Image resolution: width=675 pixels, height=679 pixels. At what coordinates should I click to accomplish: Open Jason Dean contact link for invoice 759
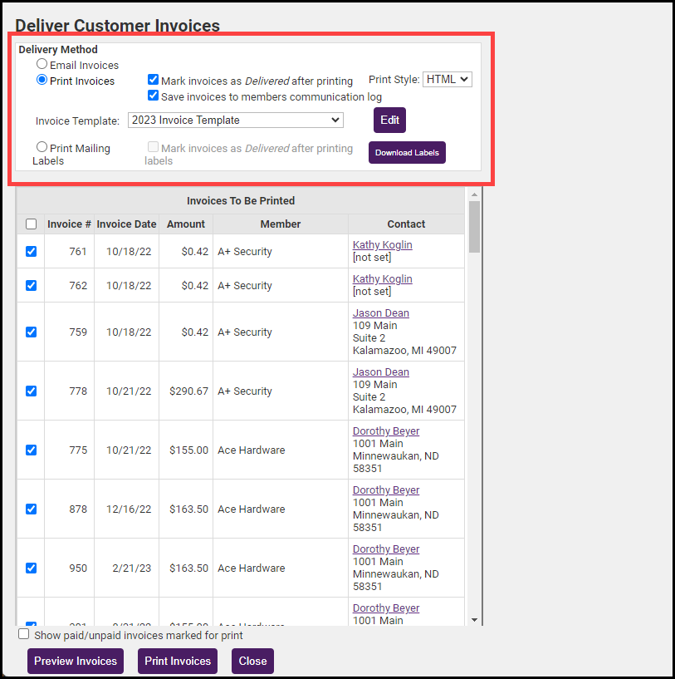coord(380,313)
